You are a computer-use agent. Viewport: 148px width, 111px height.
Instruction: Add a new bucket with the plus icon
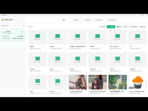click(x=23, y=26)
